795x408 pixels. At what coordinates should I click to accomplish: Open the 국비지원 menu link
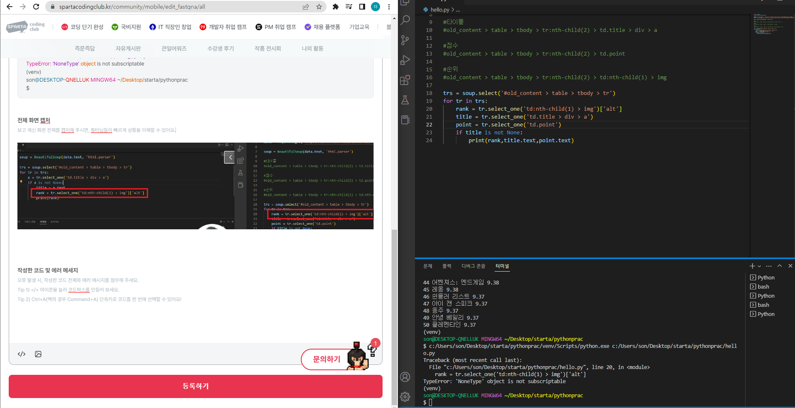coord(126,27)
